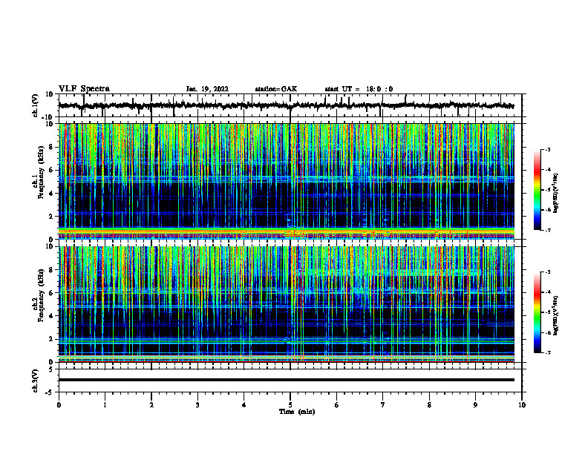
Task: Click the "4" tick on ch.1 frequency axis
Action: coord(52,194)
